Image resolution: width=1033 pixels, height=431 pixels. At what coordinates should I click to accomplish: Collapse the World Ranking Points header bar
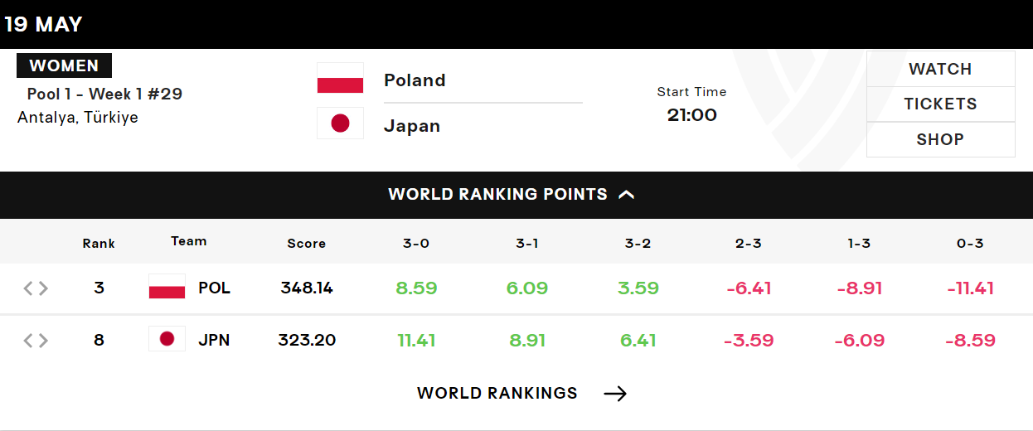point(516,195)
